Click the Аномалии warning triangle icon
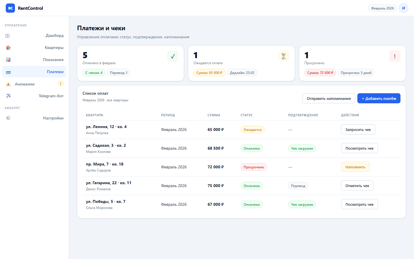 [8, 84]
